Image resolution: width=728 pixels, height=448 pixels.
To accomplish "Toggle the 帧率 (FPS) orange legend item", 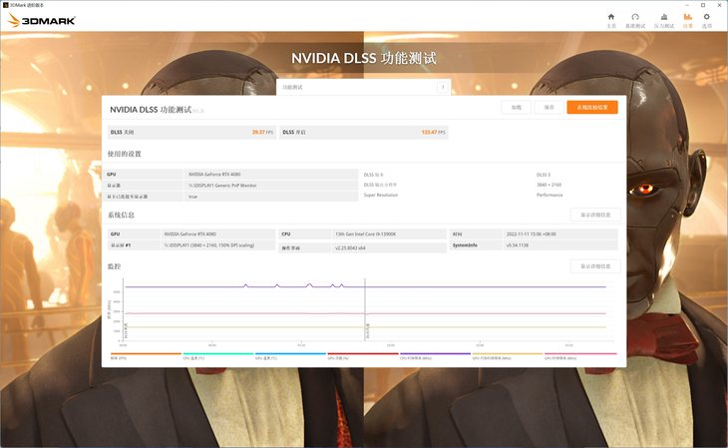I will 146,356.
